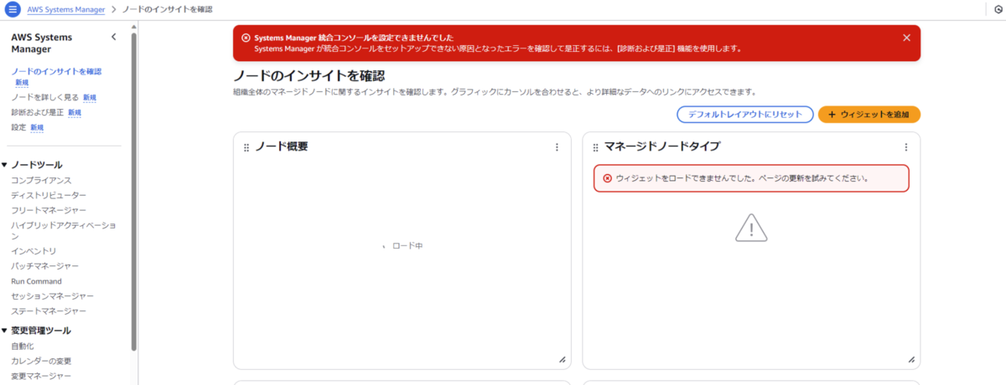This screenshot has width=1006, height=385.
Task: Click 新規 badge beside ノードを詳しく見る
Action: click(x=90, y=98)
